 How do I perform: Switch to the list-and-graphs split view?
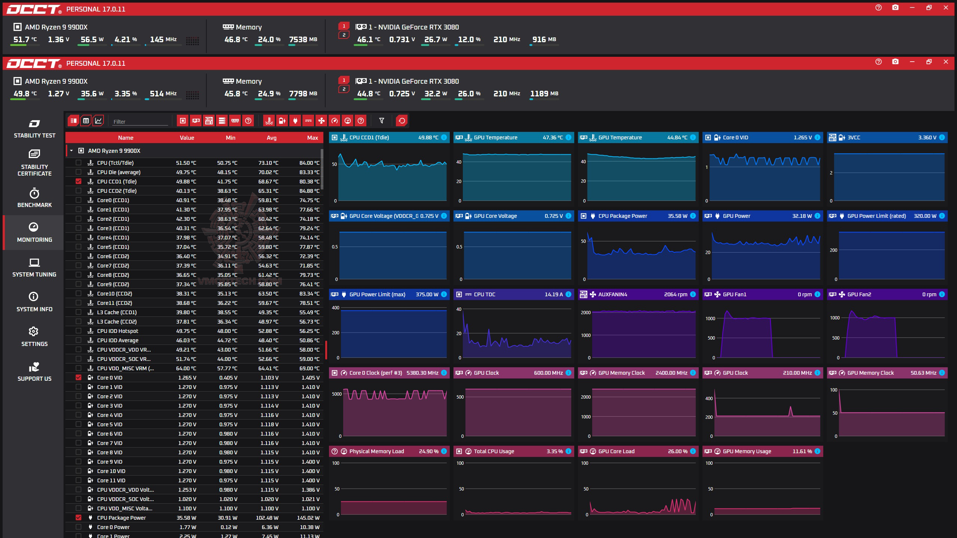pyautogui.click(x=74, y=121)
